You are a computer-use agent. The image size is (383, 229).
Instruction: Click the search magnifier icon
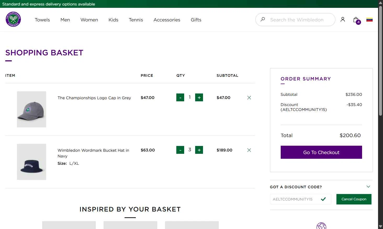tap(263, 19)
